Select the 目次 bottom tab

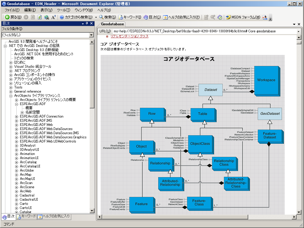(x=8, y=216)
